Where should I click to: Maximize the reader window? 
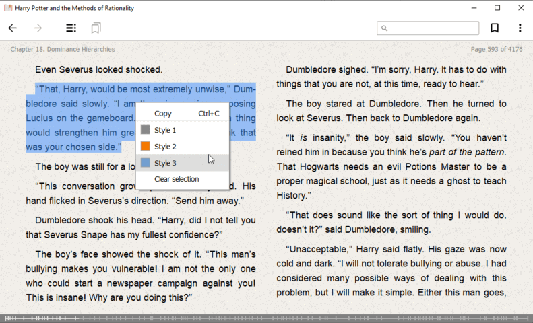pos(497,8)
